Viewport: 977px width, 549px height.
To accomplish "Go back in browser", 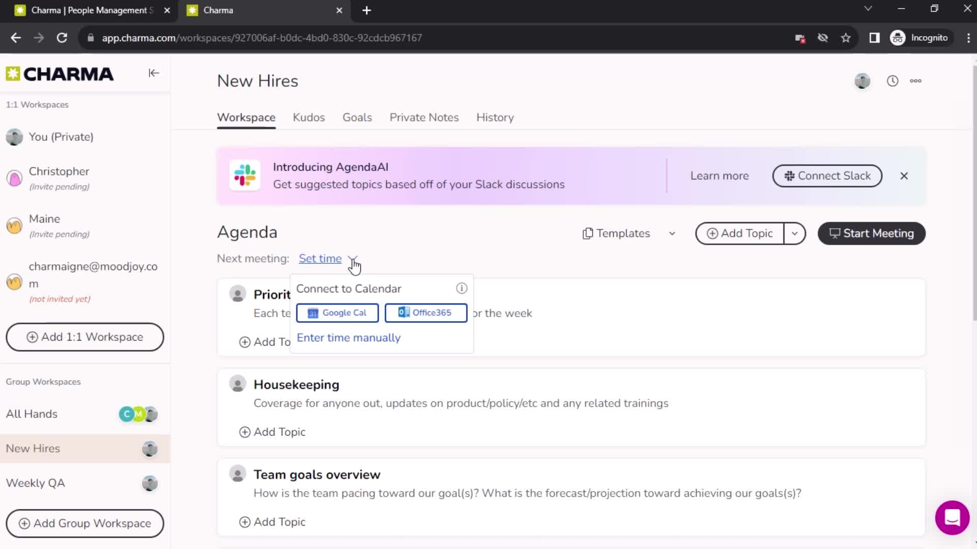I will click(16, 38).
